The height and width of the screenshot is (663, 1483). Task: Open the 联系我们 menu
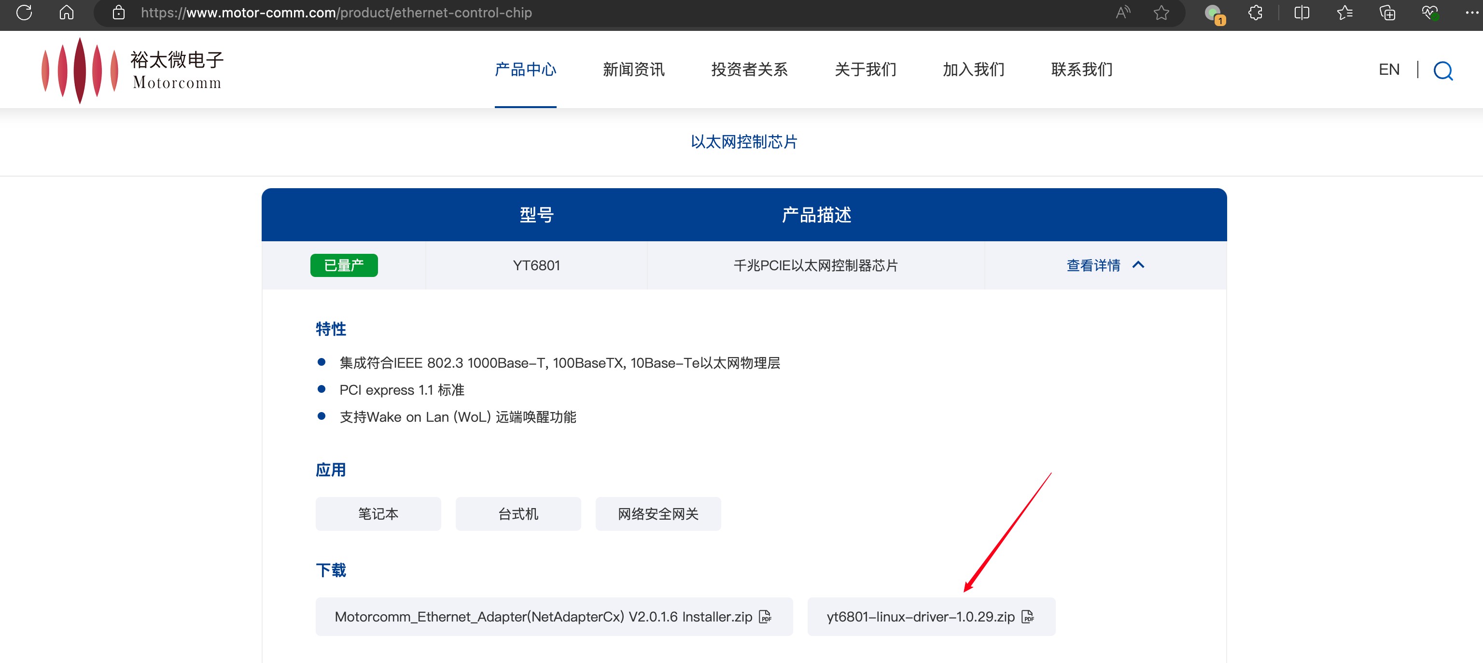tap(1082, 69)
